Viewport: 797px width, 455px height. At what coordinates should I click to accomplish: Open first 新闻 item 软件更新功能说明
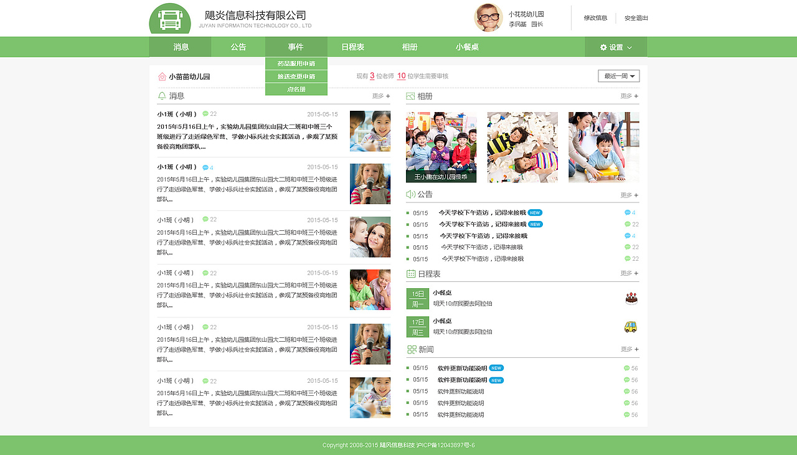point(462,368)
